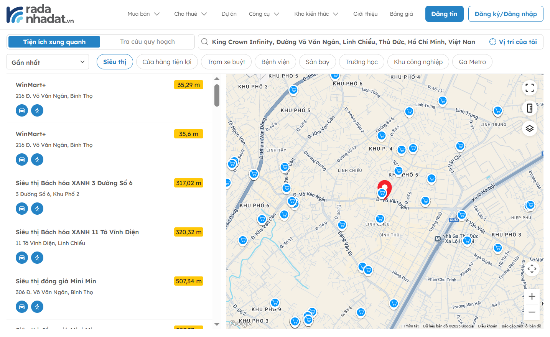Viewport: 550px width, 337px height.
Task: Click the Đăng tin button
Action: pos(445,14)
